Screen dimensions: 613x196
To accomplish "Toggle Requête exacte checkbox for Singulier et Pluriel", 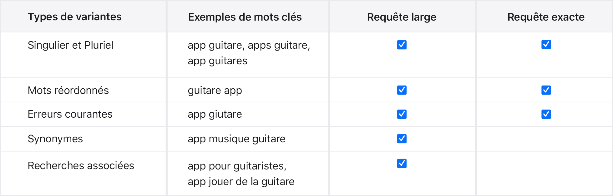I will pyautogui.click(x=546, y=45).
